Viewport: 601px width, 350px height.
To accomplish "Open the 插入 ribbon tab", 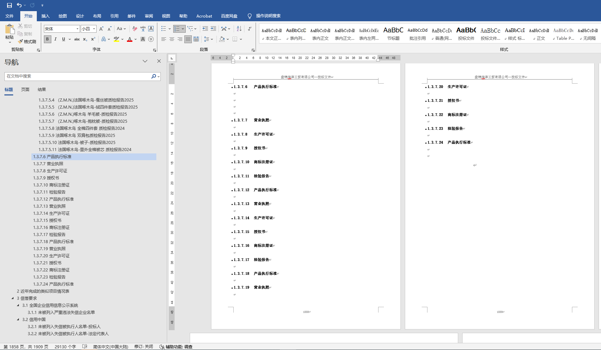I will coord(45,16).
